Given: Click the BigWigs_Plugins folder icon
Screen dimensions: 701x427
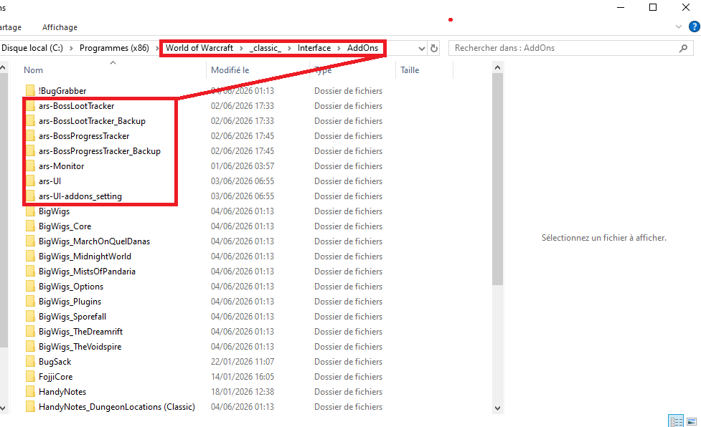Looking at the screenshot, I should pos(30,302).
